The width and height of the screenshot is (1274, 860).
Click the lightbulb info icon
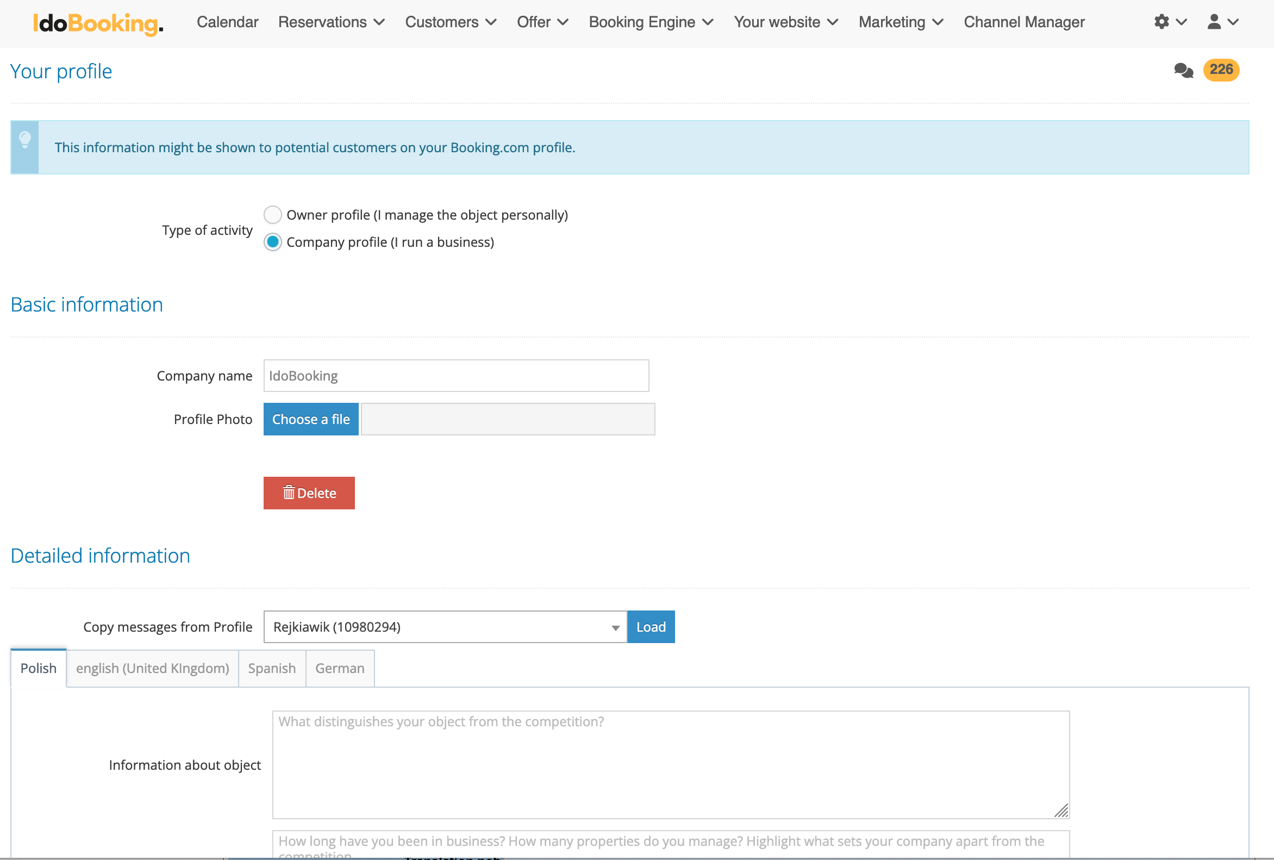pyautogui.click(x=24, y=140)
